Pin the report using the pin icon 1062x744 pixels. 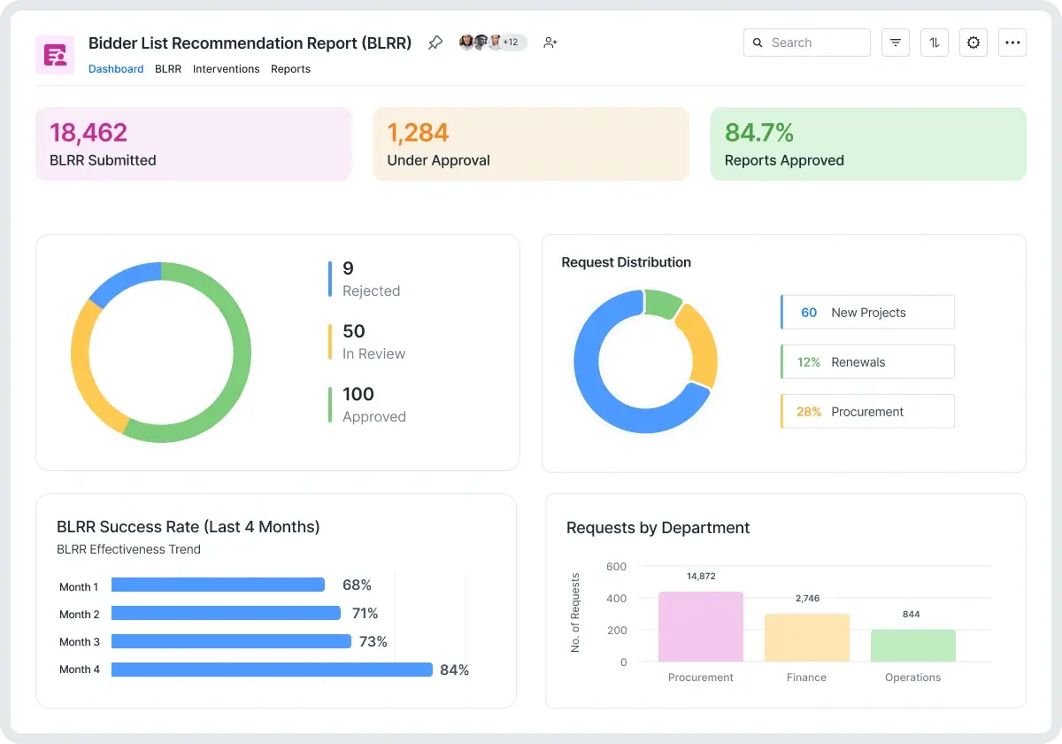tap(435, 43)
